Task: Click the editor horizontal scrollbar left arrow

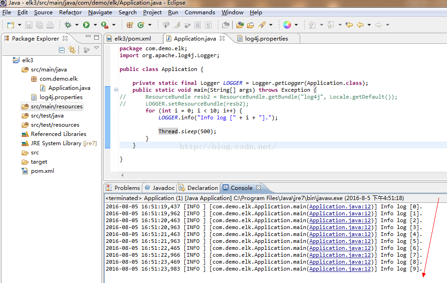Action: pos(122,175)
